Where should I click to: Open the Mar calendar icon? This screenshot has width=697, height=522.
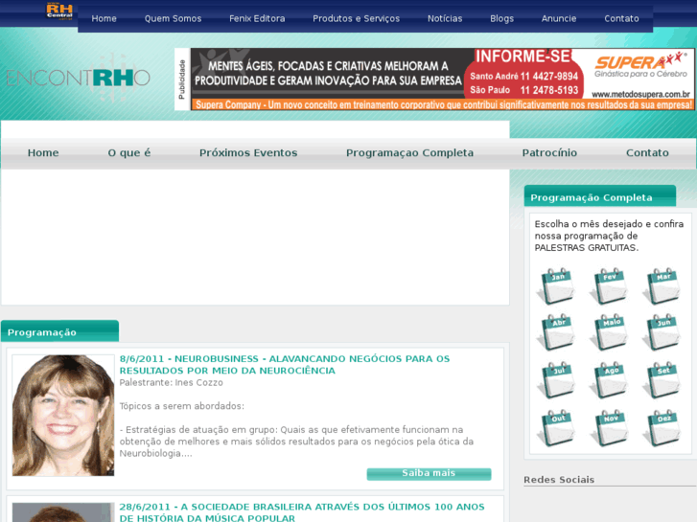point(662,285)
